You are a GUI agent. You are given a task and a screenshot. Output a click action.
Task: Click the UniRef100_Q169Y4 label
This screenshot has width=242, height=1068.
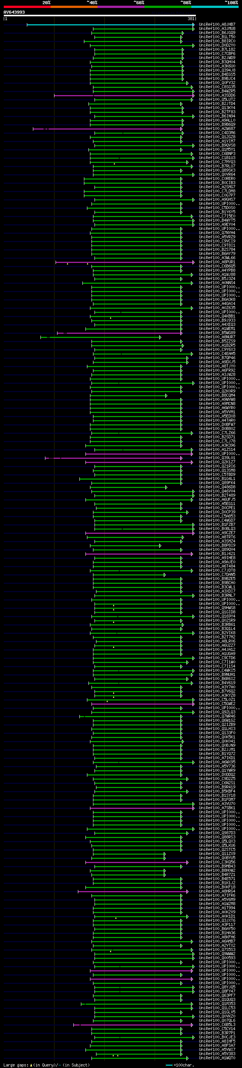point(217,616)
